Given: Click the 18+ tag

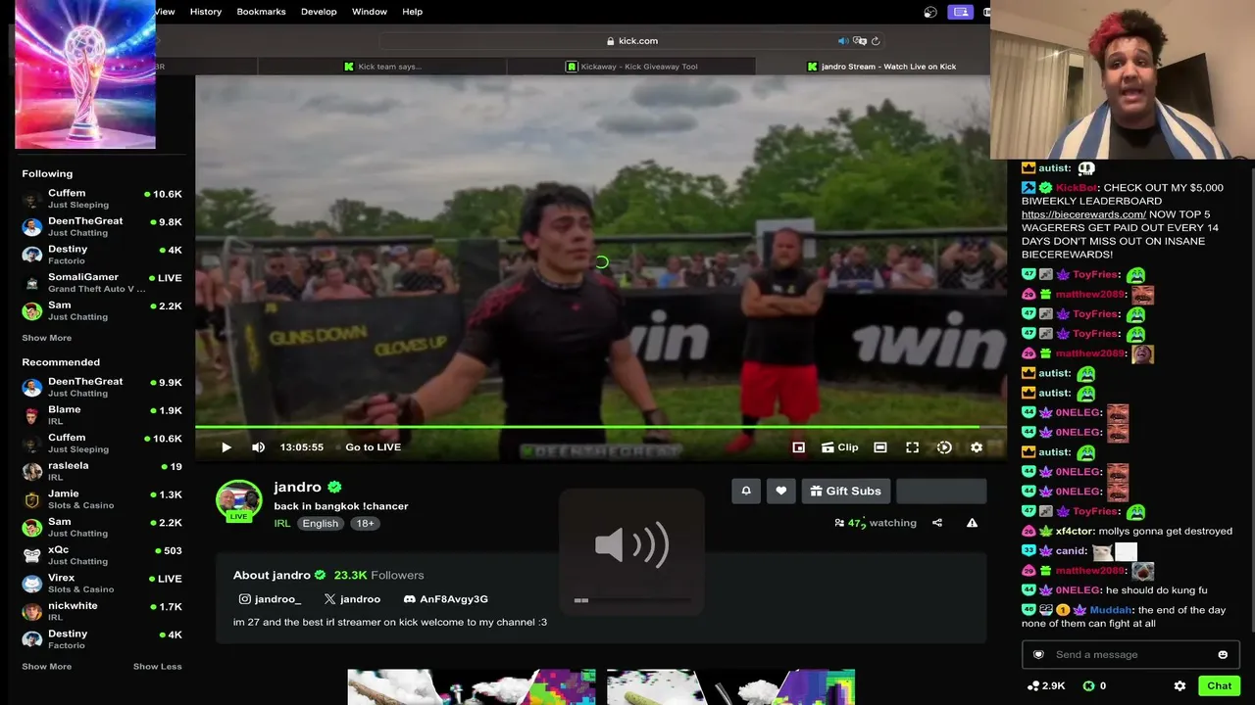Looking at the screenshot, I should [366, 523].
